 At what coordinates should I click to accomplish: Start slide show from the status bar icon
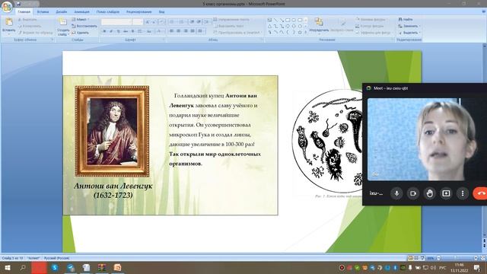click(x=422, y=258)
